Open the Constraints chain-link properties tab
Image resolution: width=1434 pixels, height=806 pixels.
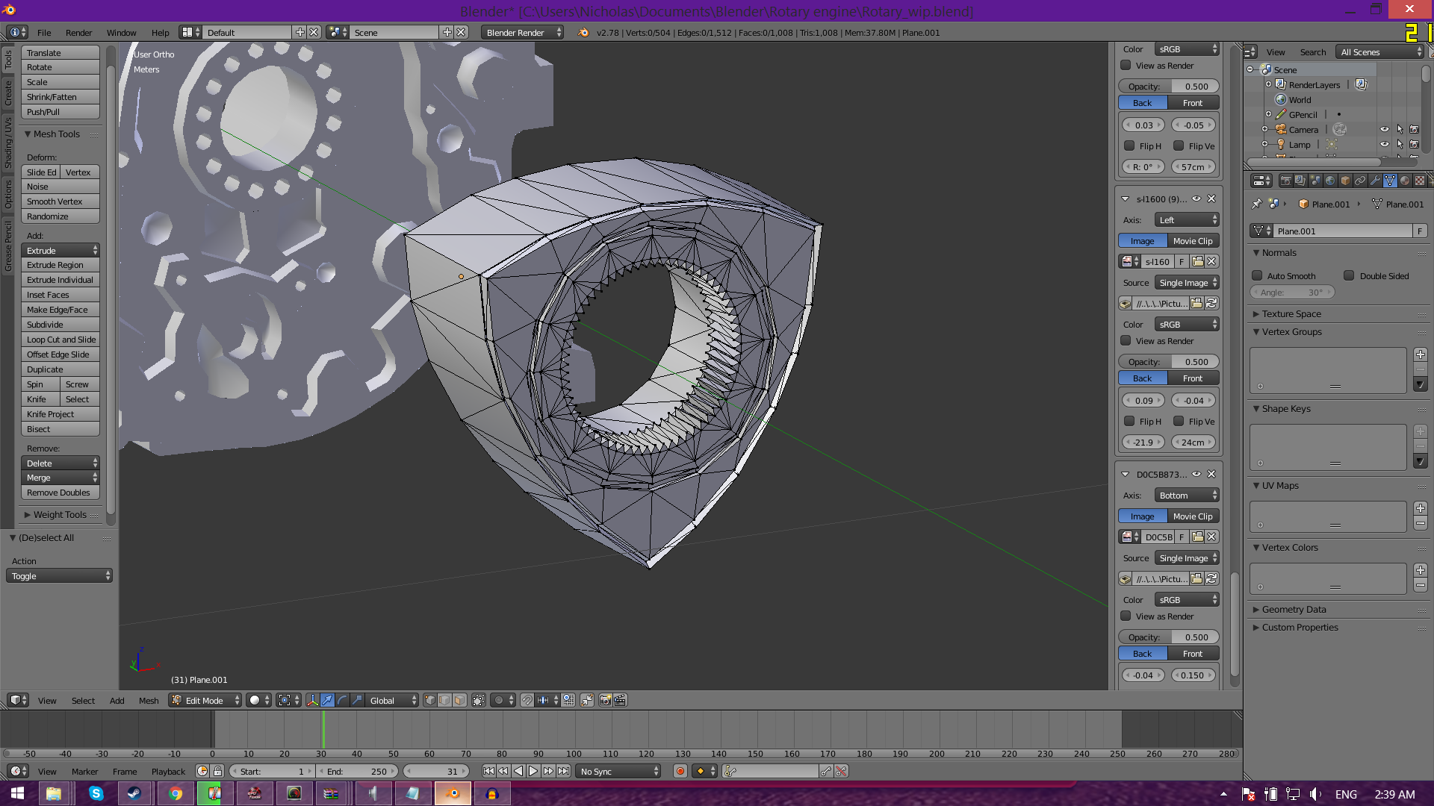point(1360,181)
